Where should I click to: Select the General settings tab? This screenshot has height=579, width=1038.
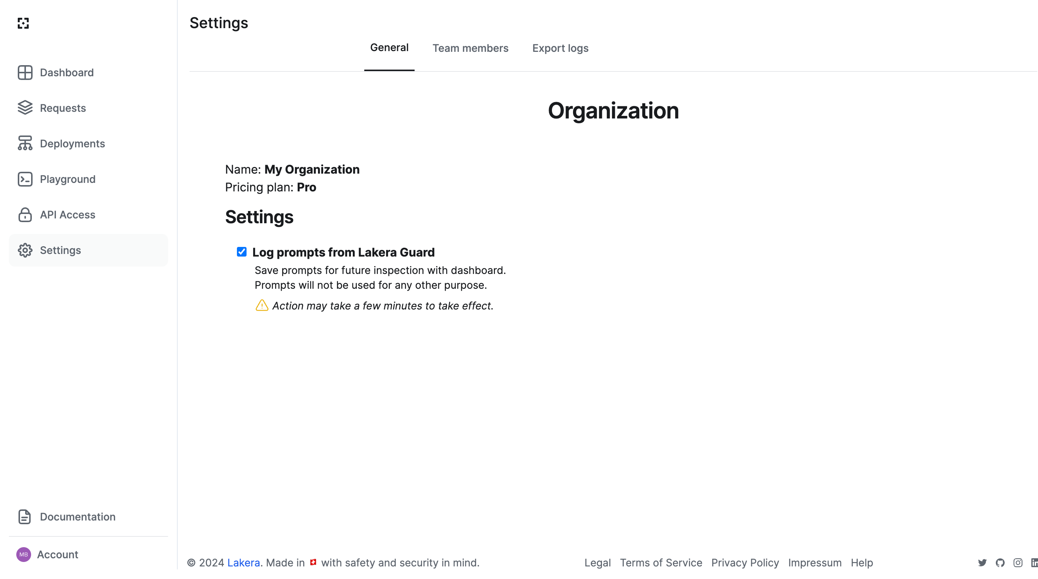point(389,47)
